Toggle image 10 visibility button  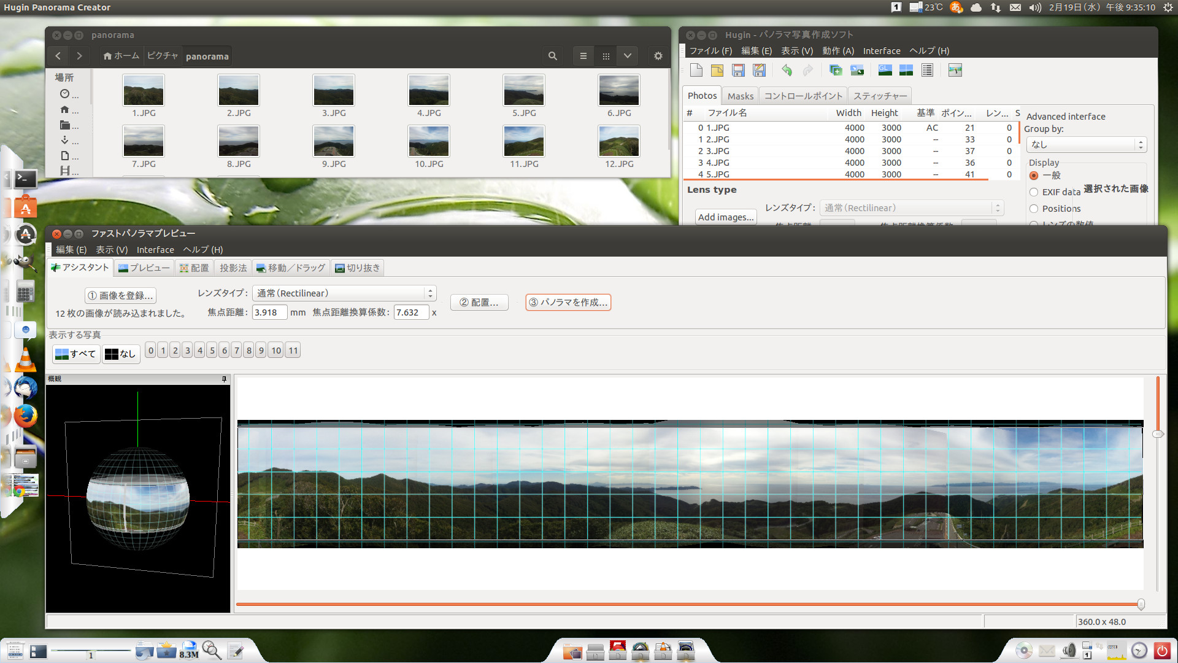(276, 351)
